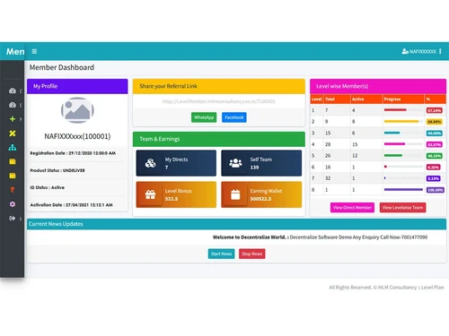Click the Men logo in the top-left corner
This screenshot has width=449, height=336.
pyautogui.click(x=15, y=51)
